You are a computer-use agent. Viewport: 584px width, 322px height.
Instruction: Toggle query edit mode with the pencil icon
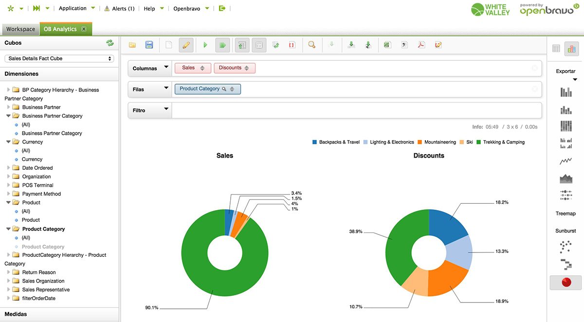(186, 44)
